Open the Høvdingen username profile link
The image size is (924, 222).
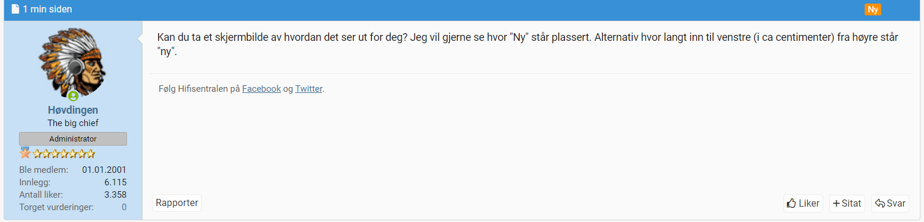73,110
